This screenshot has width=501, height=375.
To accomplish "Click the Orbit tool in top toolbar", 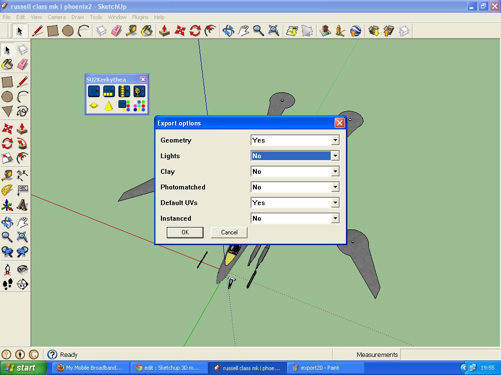I will point(228,31).
